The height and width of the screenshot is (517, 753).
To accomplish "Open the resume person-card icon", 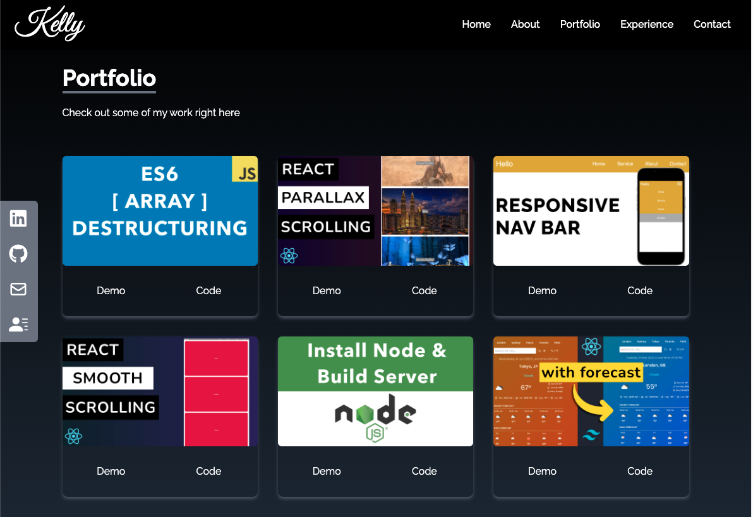I will point(18,324).
